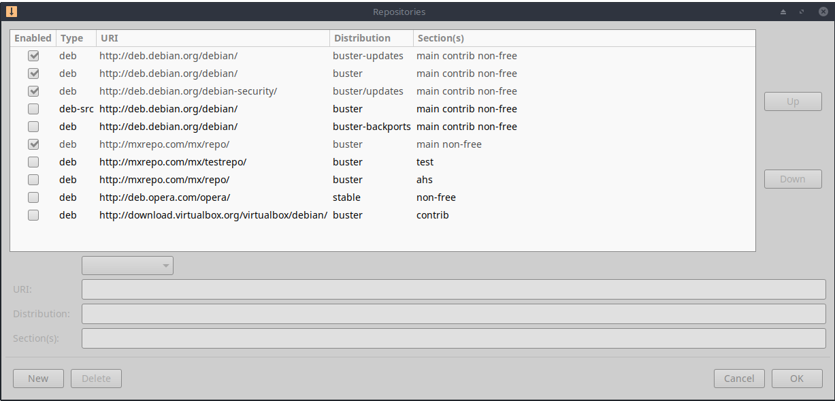Click the Section(s) column header
Screen dimensions: 835x401
[x=584, y=38]
